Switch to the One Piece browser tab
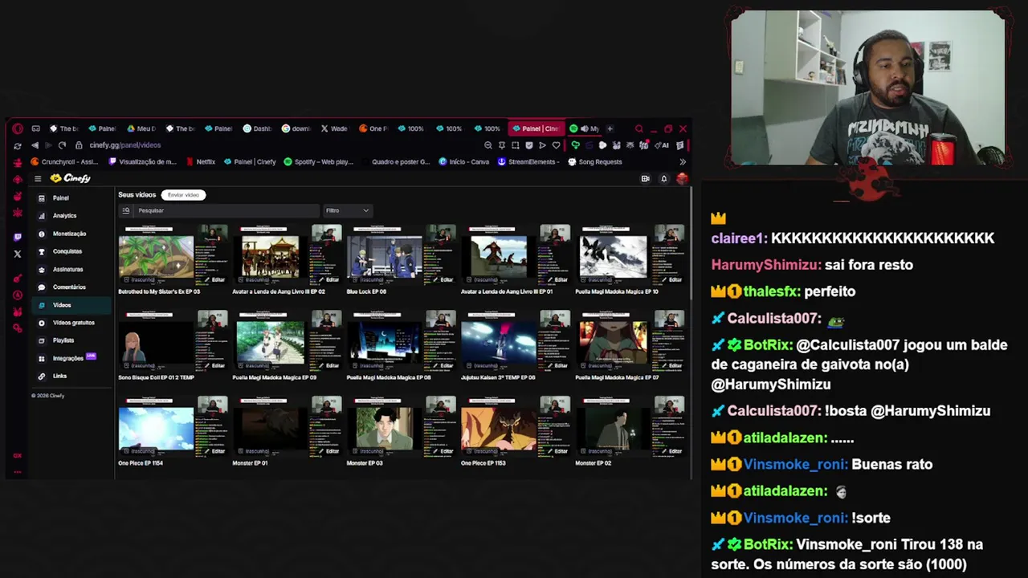The width and height of the screenshot is (1028, 578). tap(373, 128)
